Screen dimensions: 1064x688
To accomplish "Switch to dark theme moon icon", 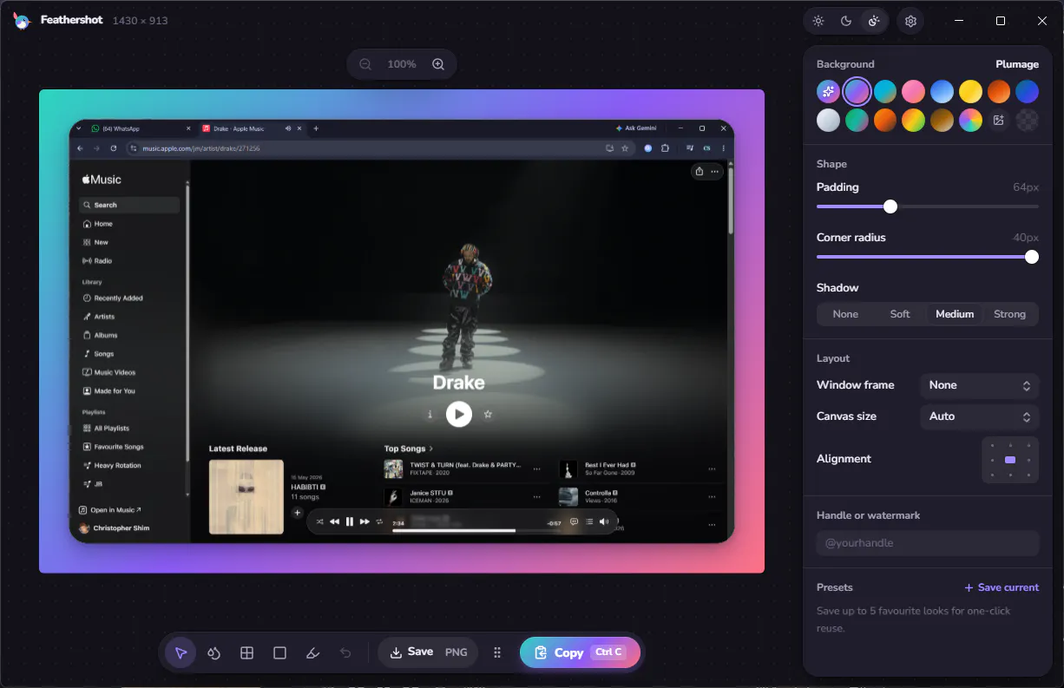I will [x=846, y=21].
